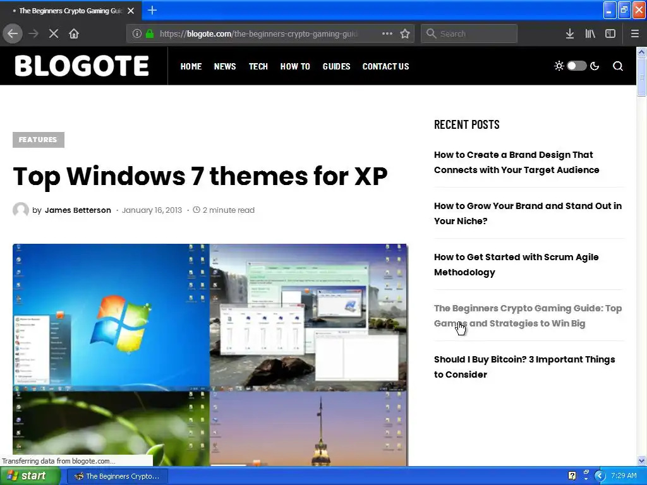This screenshot has width=647, height=485.
Task: Open the library bookshelf icon
Action: [x=590, y=33]
